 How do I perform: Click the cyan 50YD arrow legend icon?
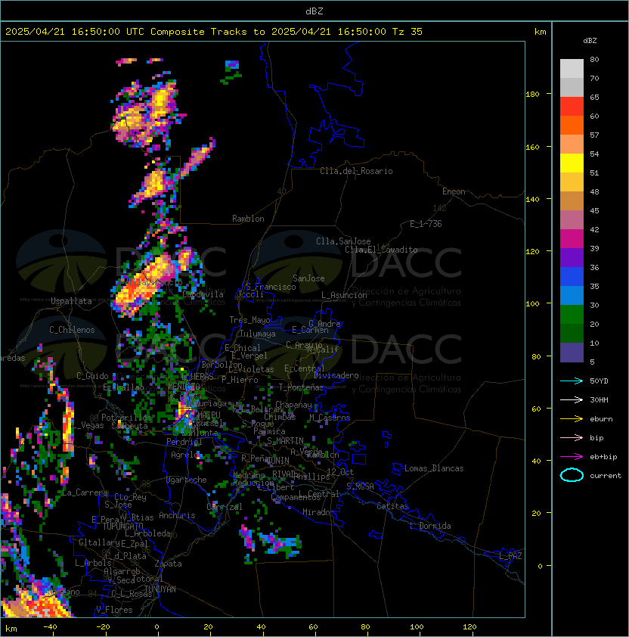(572, 381)
